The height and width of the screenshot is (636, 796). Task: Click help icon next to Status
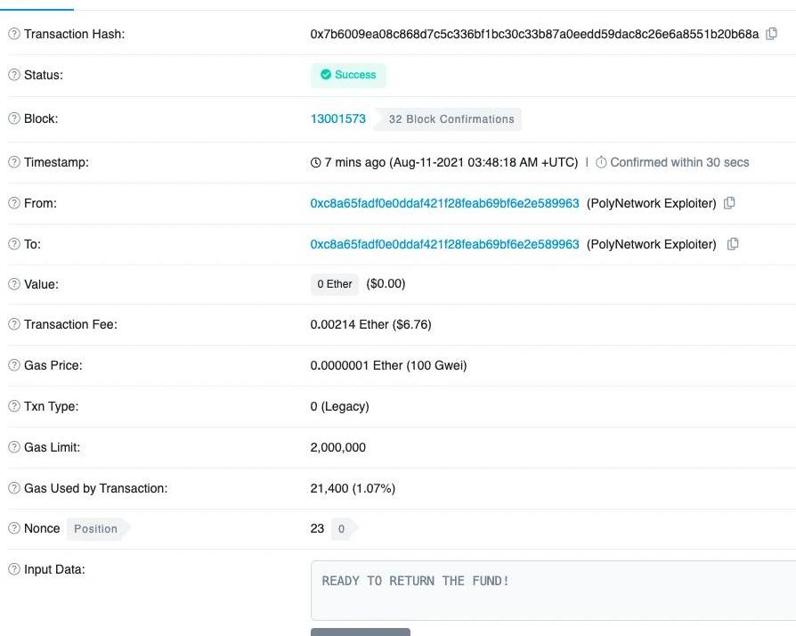[x=14, y=75]
